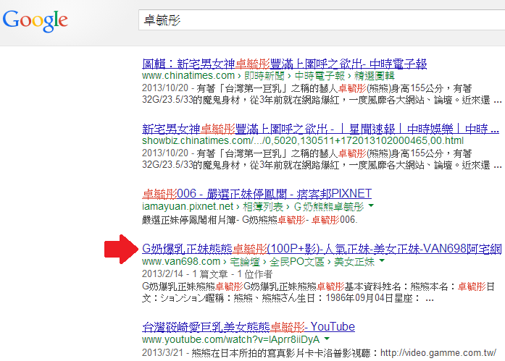
Task: Open the 星聞速報 中時娛樂 result link
Action: click(x=320, y=129)
